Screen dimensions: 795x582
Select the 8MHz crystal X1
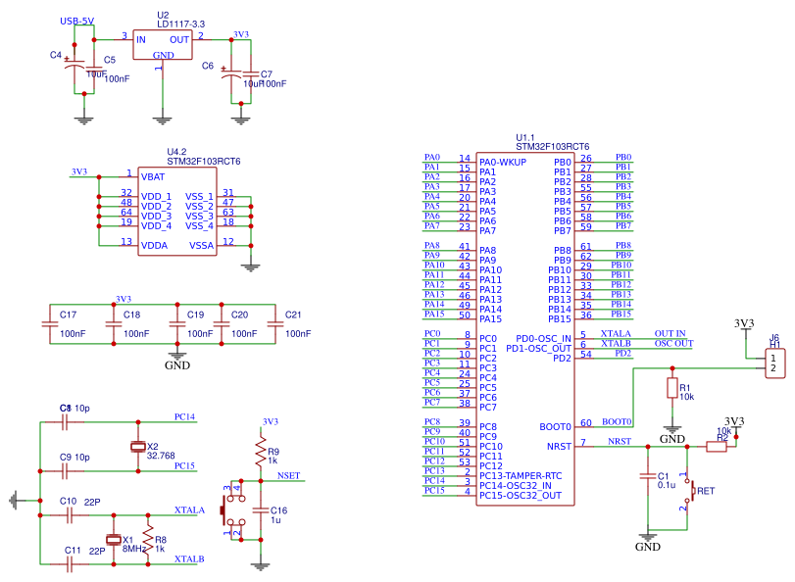coord(114,540)
